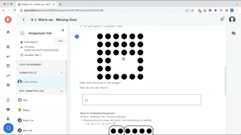The width and height of the screenshot is (241, 135).
Task: Click the 'due Mon, Mar 7' text
Action: click(x=33, y=55)
